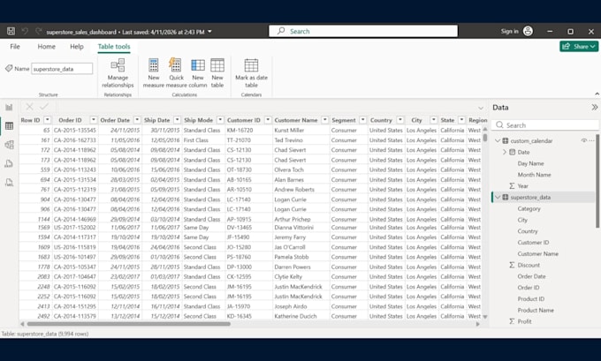The width and height of the screenshot is (601, 361).
Task: Click the vertical scrollbar of data grid
Action: 485,137
